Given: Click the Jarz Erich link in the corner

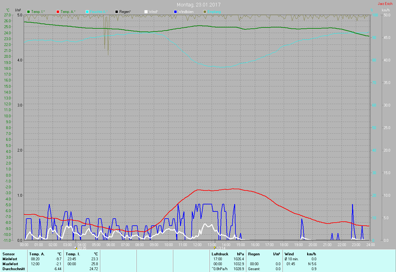Looking at the screenshot, I should click(385, 4).
